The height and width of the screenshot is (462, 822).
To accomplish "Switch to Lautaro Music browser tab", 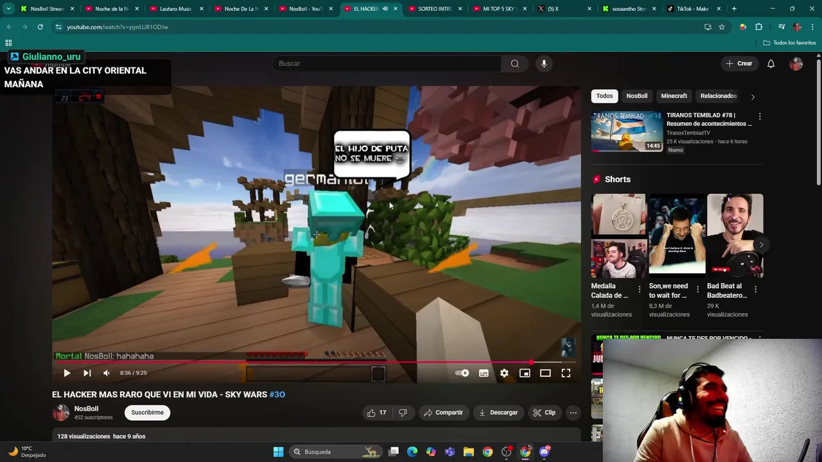I will point(175,9).
